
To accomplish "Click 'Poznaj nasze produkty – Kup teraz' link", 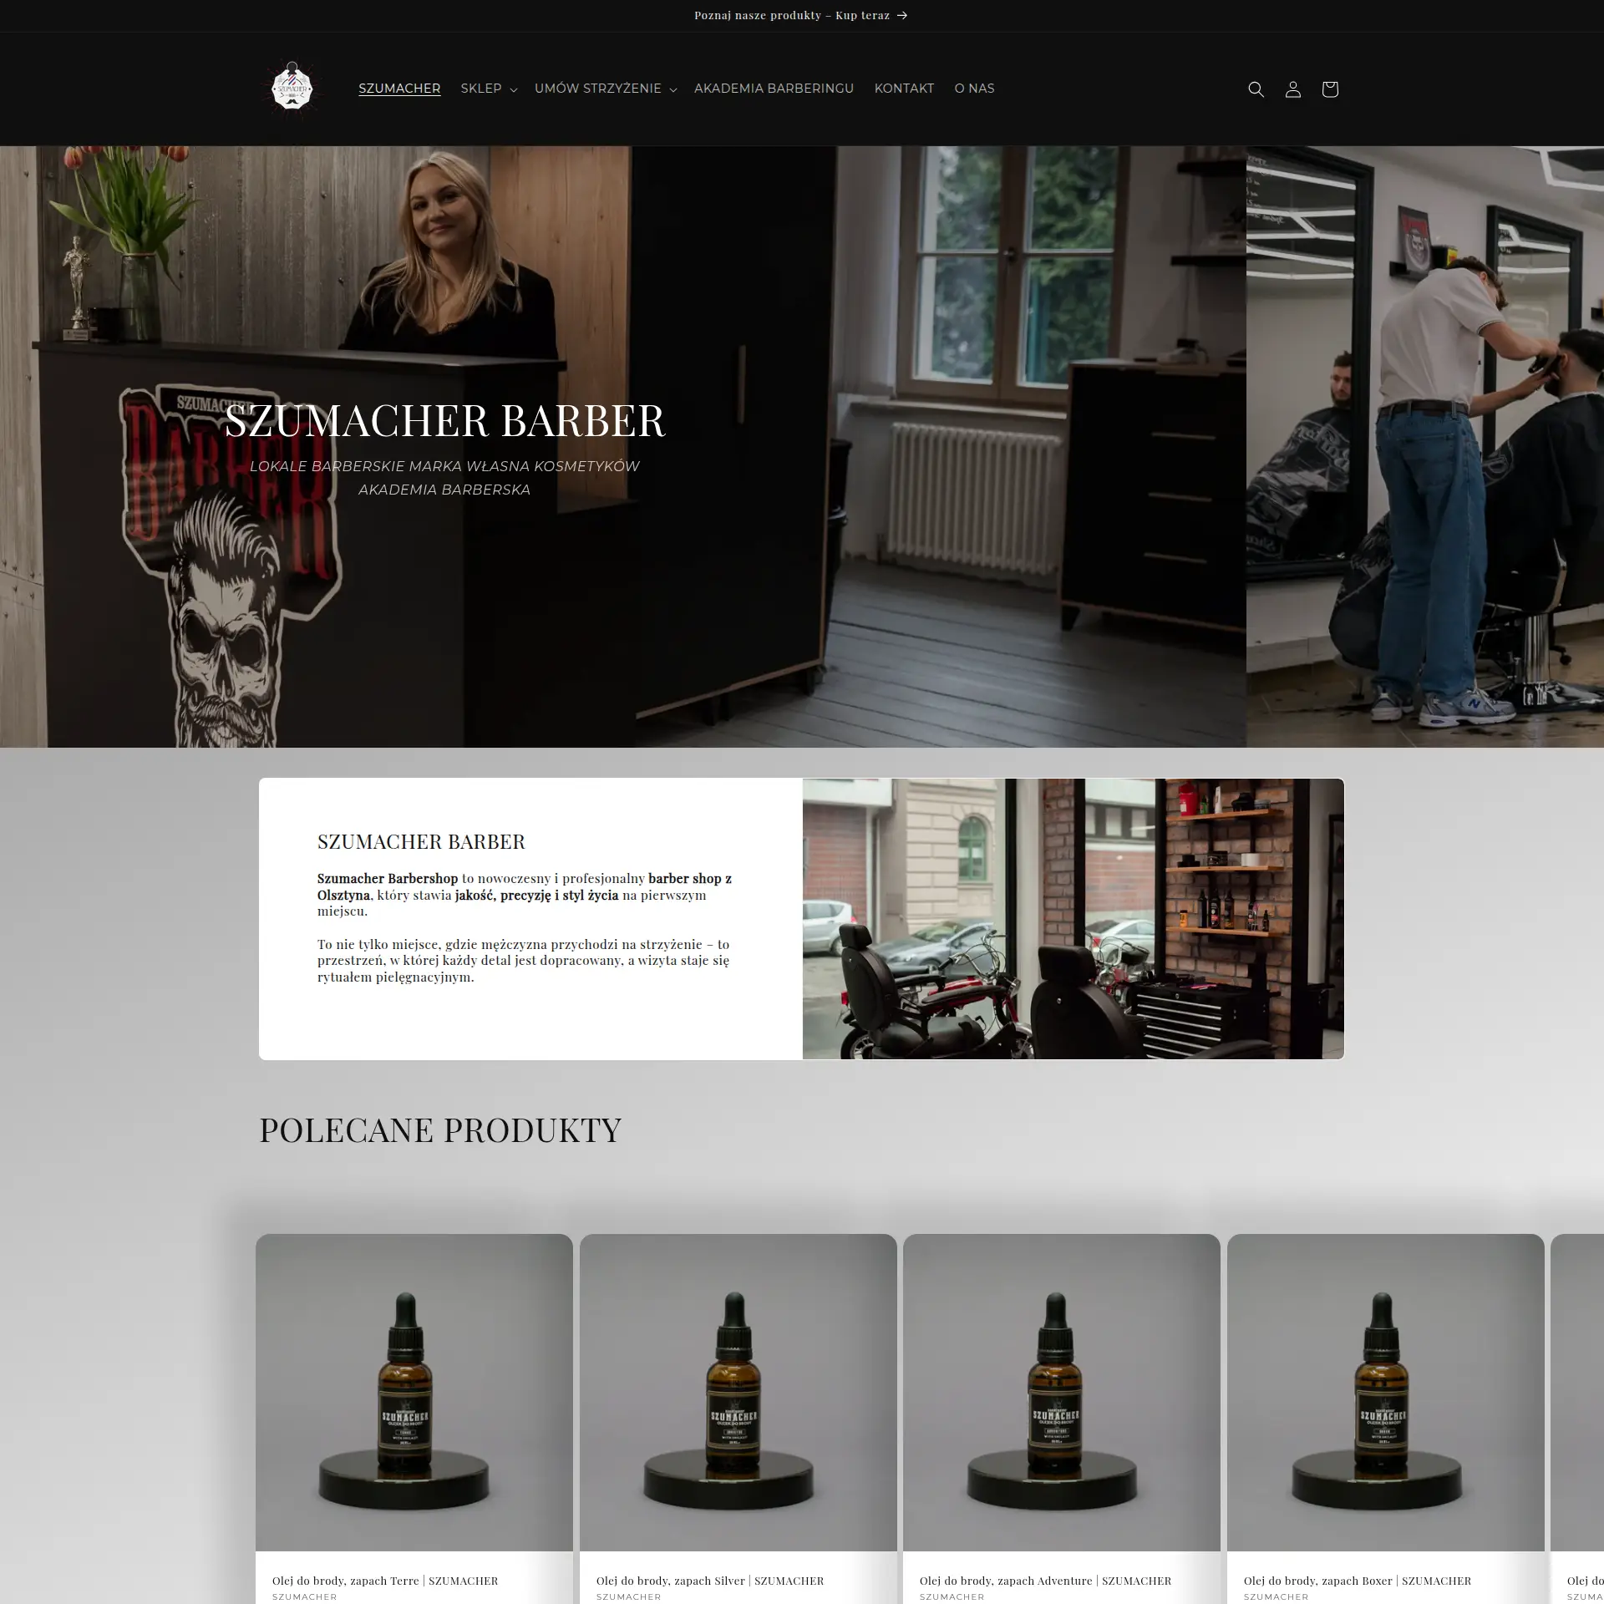I will coord(791,16).
